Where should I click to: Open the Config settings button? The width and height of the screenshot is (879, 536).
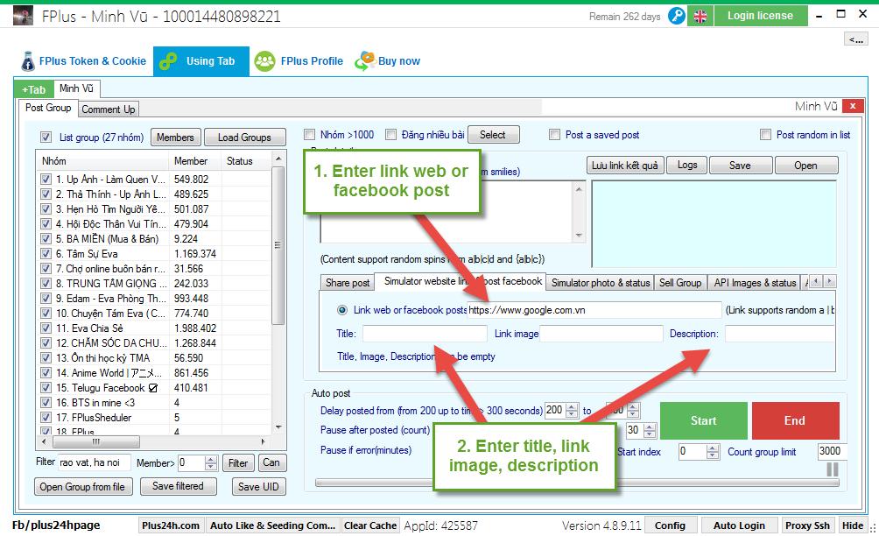tap(670, 525)
